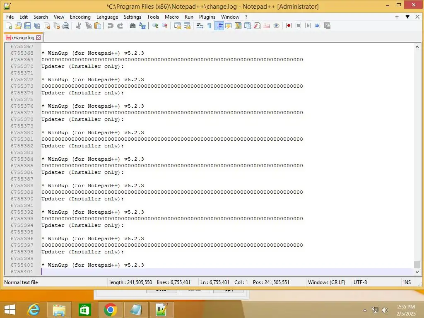Open the tab list dropdown triangle
This screenshot has width=424, height=318.
pyautogui.click(x=407, y=17)
